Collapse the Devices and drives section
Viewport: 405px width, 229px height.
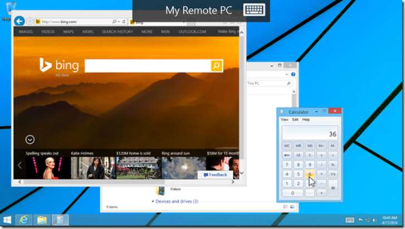[153, 201]
